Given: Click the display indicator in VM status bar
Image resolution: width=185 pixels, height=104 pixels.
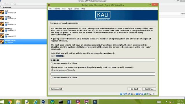Looking at the screenshot, I should coord(137,94).
